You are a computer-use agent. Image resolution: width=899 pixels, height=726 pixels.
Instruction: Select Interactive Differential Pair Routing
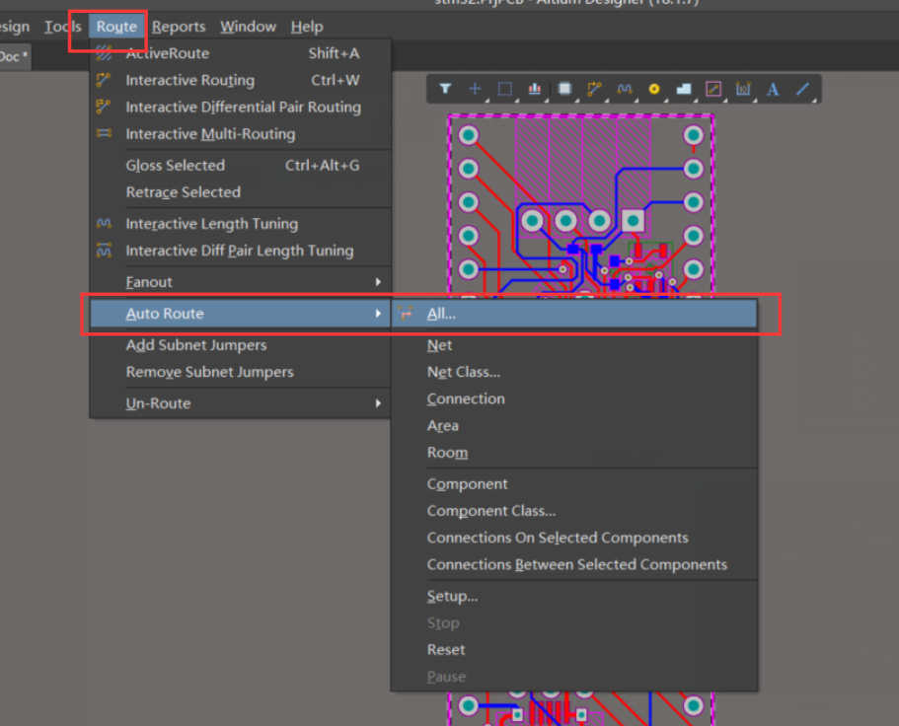pos(240,108)
